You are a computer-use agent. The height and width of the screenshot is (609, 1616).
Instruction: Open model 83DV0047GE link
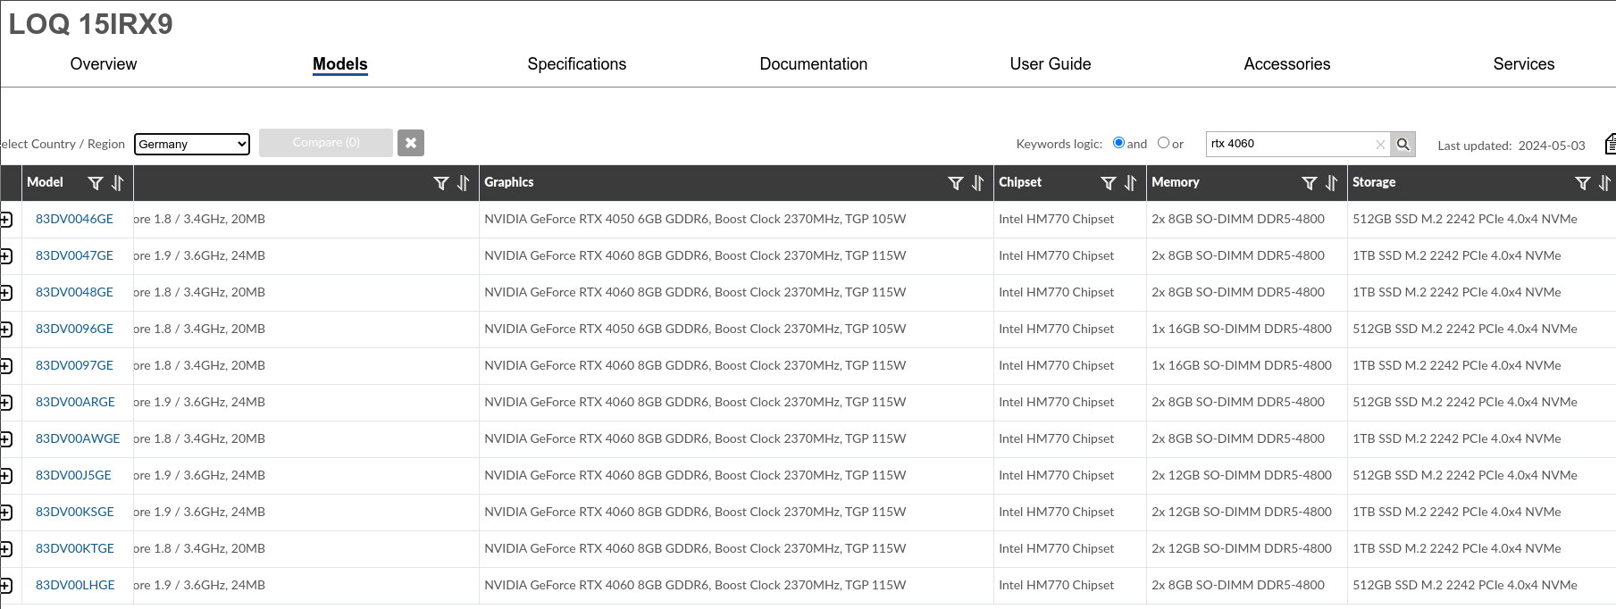[x=74, y=255]
